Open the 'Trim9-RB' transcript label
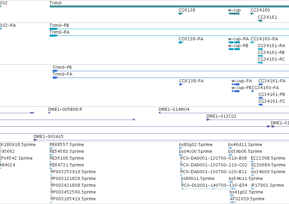The image size is (289, 204). coord(59,25)
